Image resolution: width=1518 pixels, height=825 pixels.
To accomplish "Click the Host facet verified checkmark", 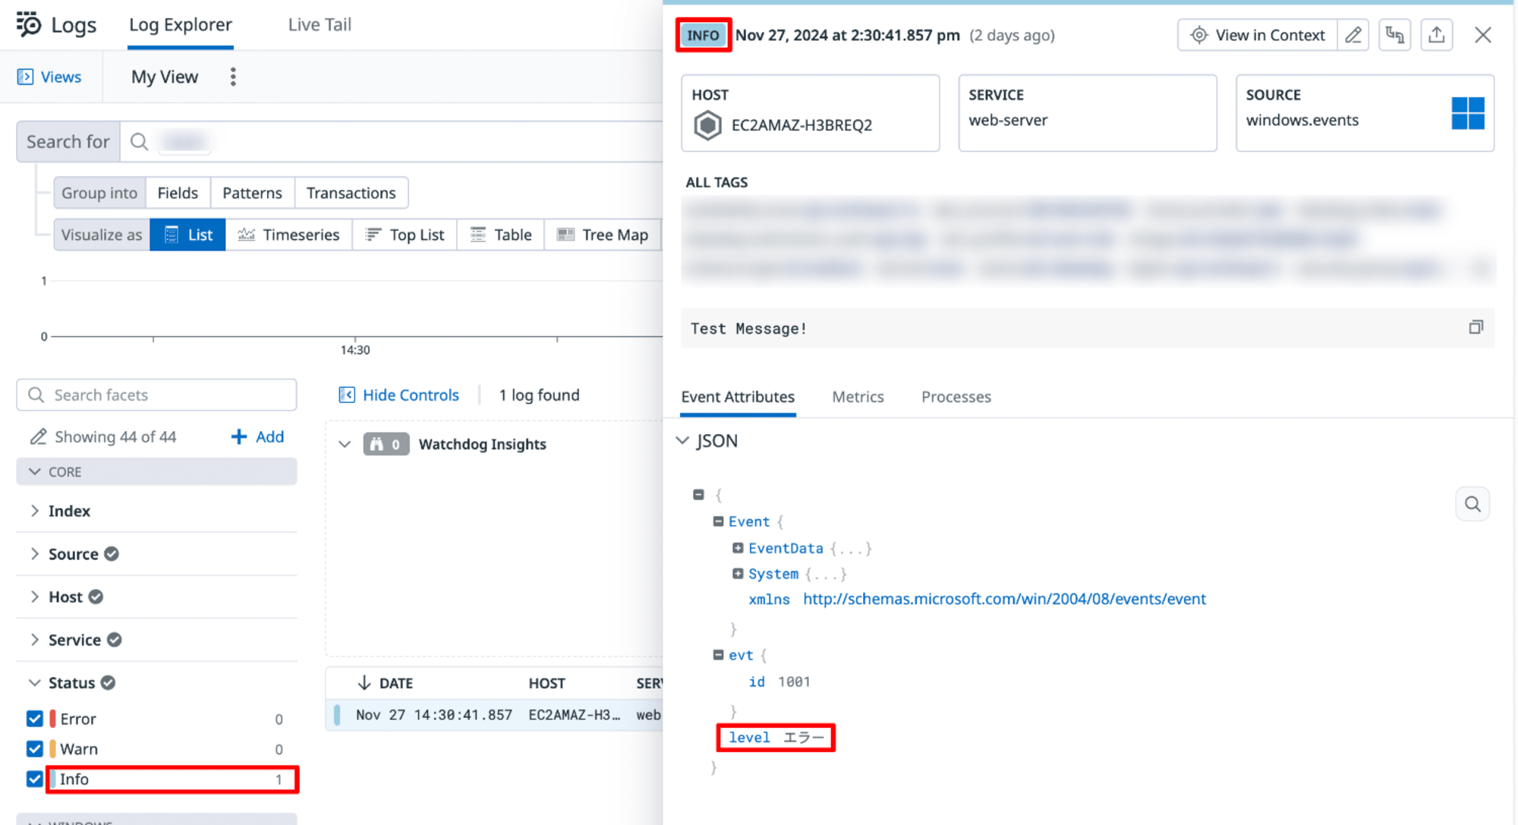I will pos(96,597).
